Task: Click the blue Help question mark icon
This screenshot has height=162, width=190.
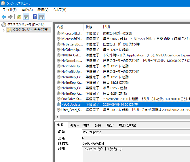Action: click(x=35, y=17)
